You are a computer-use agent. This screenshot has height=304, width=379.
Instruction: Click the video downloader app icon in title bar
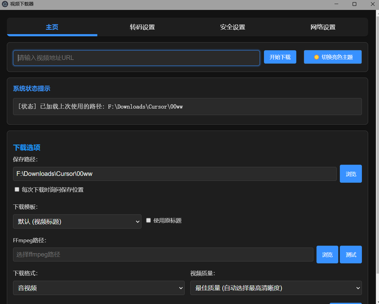(5, 4)
